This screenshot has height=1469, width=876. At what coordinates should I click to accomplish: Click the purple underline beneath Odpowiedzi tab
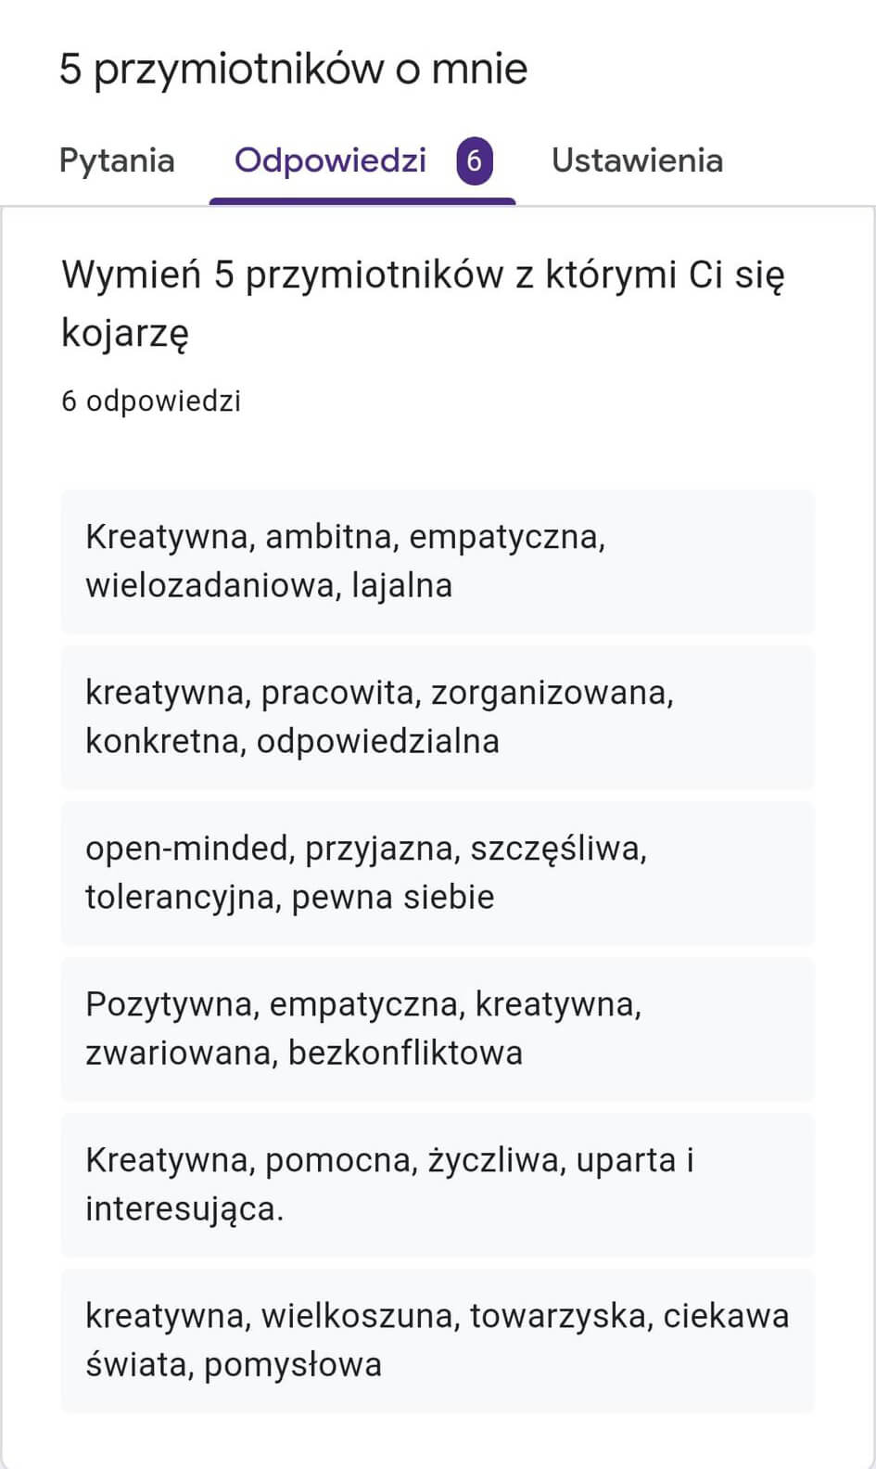[x=362, y=201]
